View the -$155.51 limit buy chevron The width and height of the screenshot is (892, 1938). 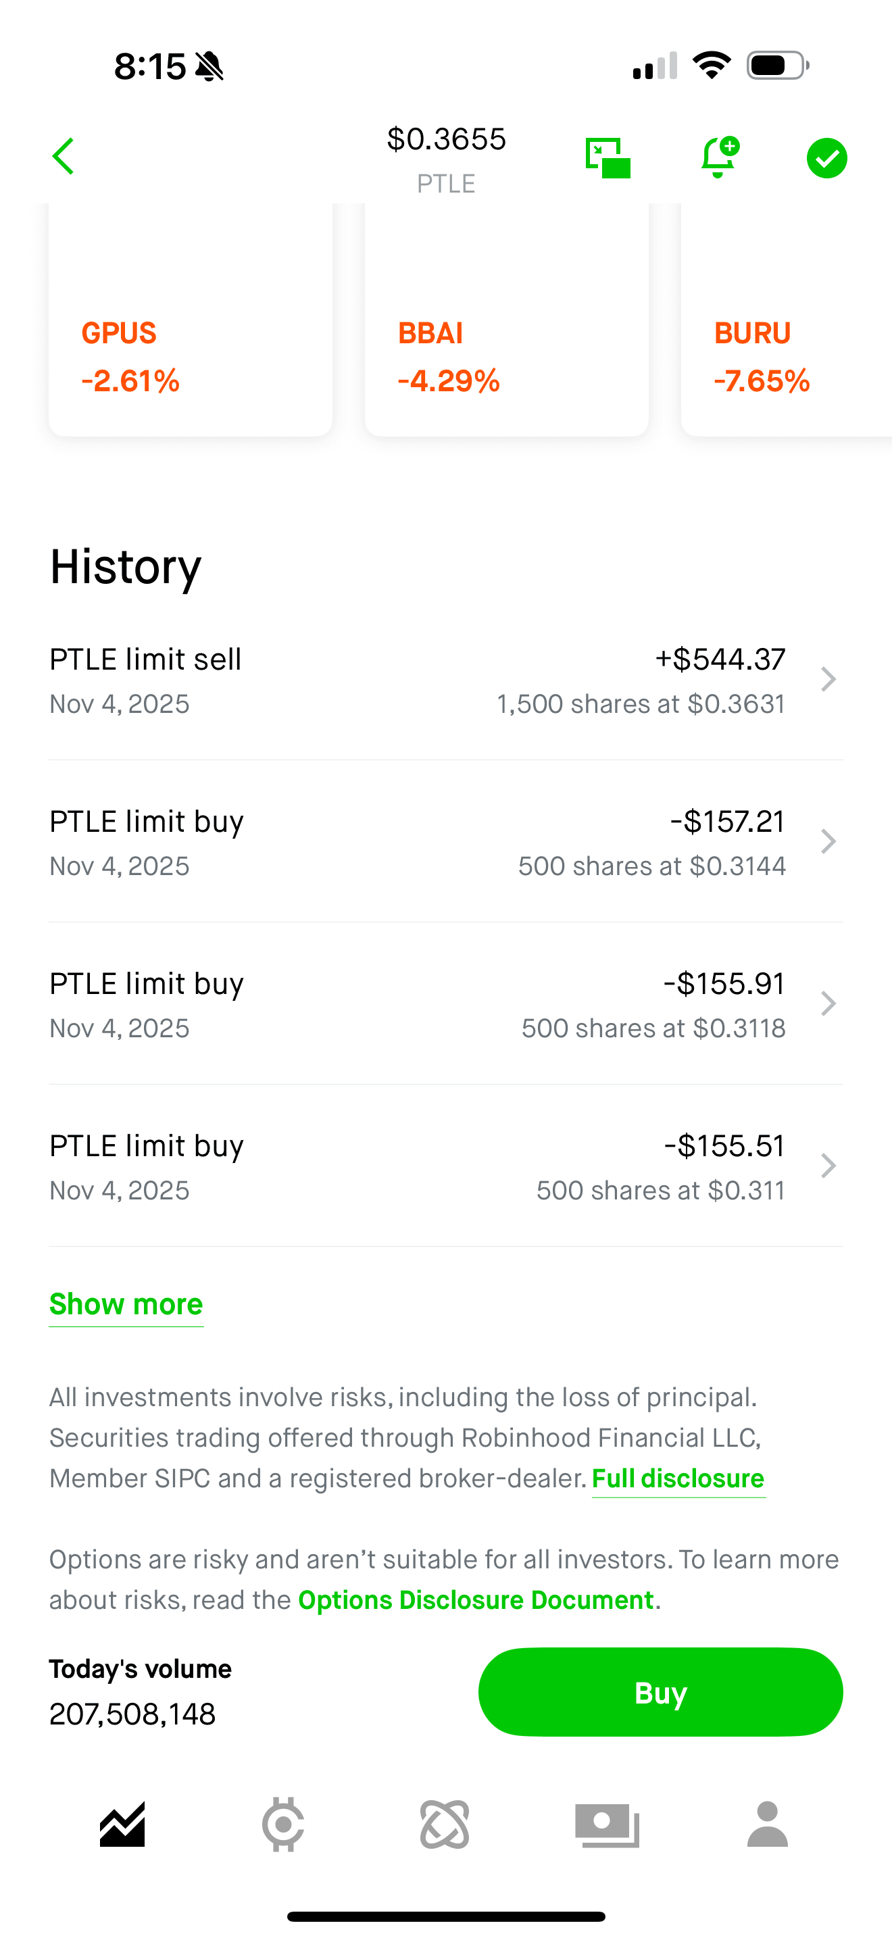click(x=828, y=1166)
